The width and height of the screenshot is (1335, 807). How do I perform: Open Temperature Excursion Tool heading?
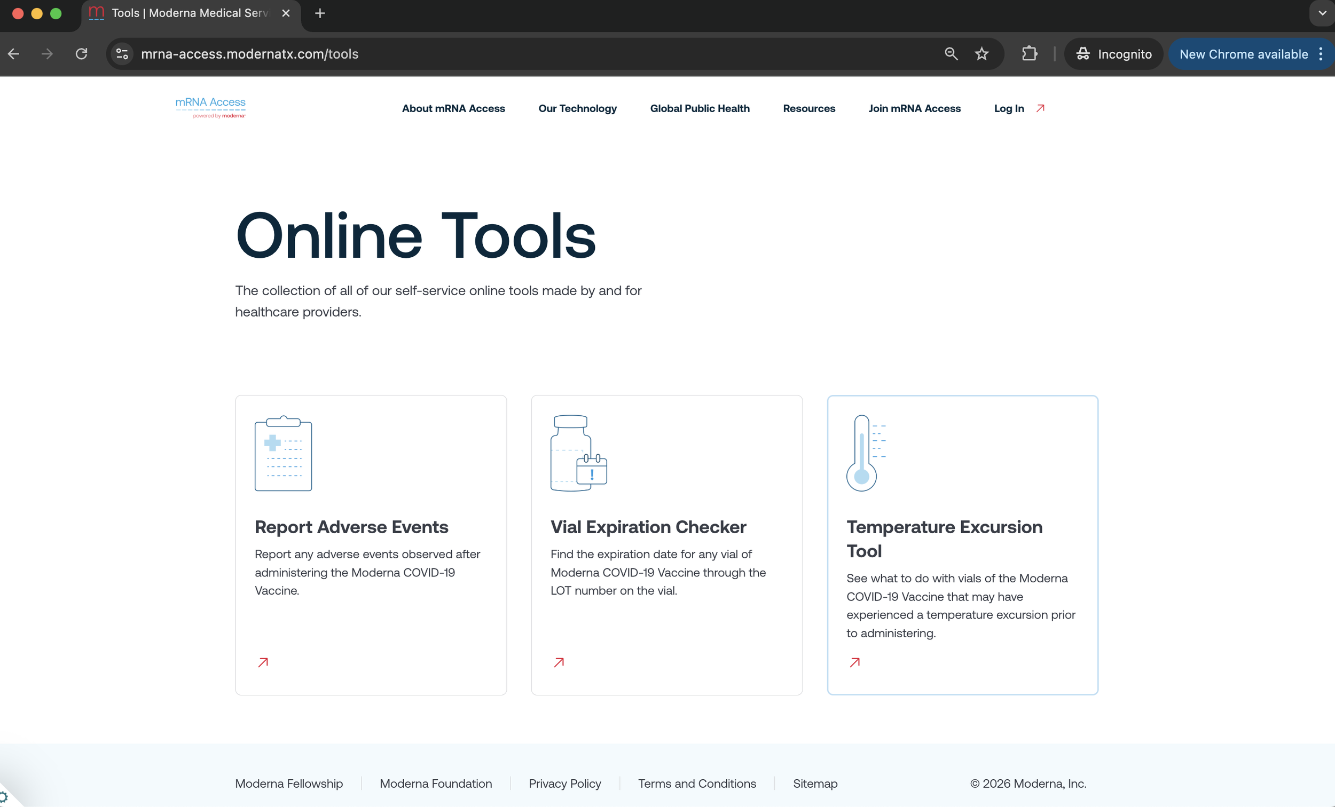click(x=944, y=539)
